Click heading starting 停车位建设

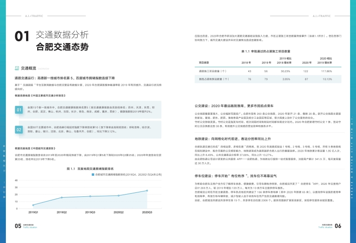236,176
